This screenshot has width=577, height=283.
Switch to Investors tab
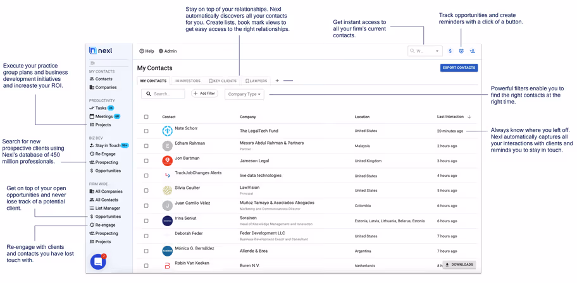click(187, 81)
